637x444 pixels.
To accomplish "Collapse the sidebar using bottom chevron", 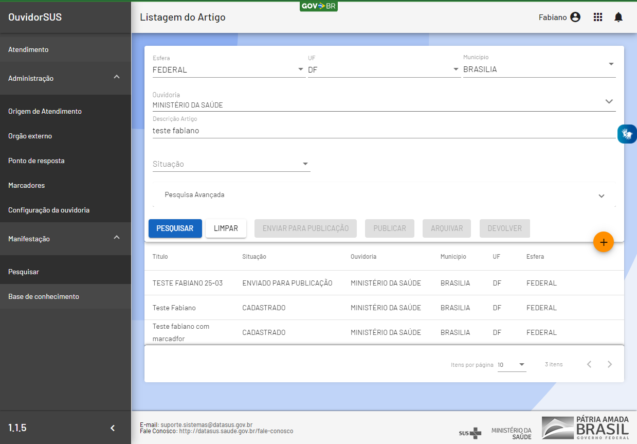I will [x=113, y=428].
